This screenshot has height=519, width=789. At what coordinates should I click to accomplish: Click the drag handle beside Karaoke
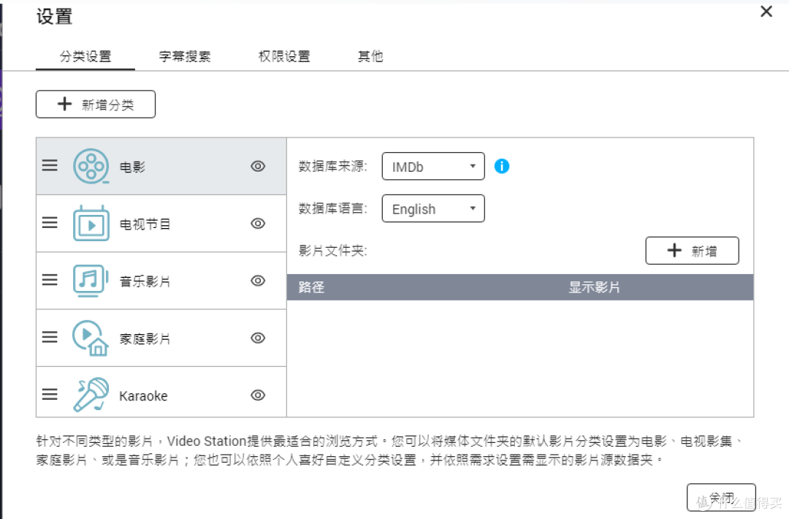click(x=50, y=394)
